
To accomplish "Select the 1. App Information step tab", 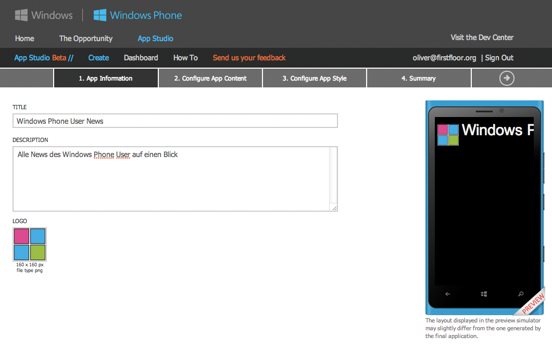I will tap(106, 78).
